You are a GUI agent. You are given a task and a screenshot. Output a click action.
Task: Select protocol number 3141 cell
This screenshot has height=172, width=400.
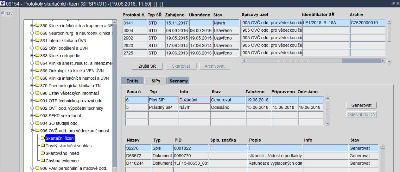point(135,23)
